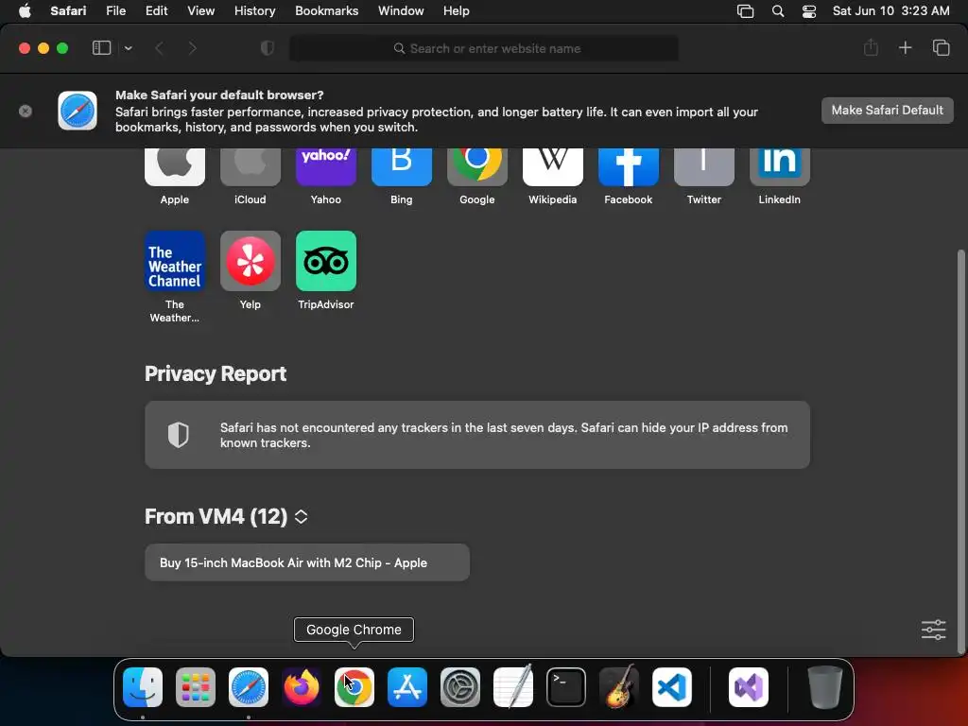Open Launchpad from the Dock
Screen dimensions: 968x726
pyautogui.click(x=196, y=686)
